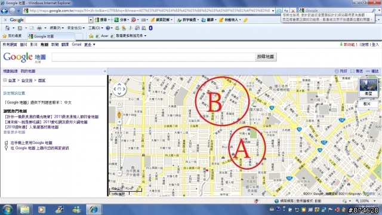Screen dimensions: 382x215
Task: Open the Print icon dropdown arrow
Action: coord(45,28)
